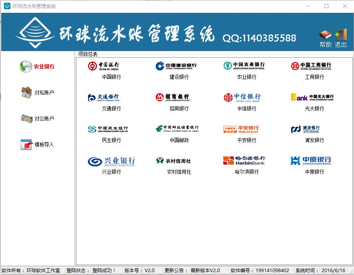Click the app icon in title bar
Viewport: 354px width, 275px height.
[7, 6]
